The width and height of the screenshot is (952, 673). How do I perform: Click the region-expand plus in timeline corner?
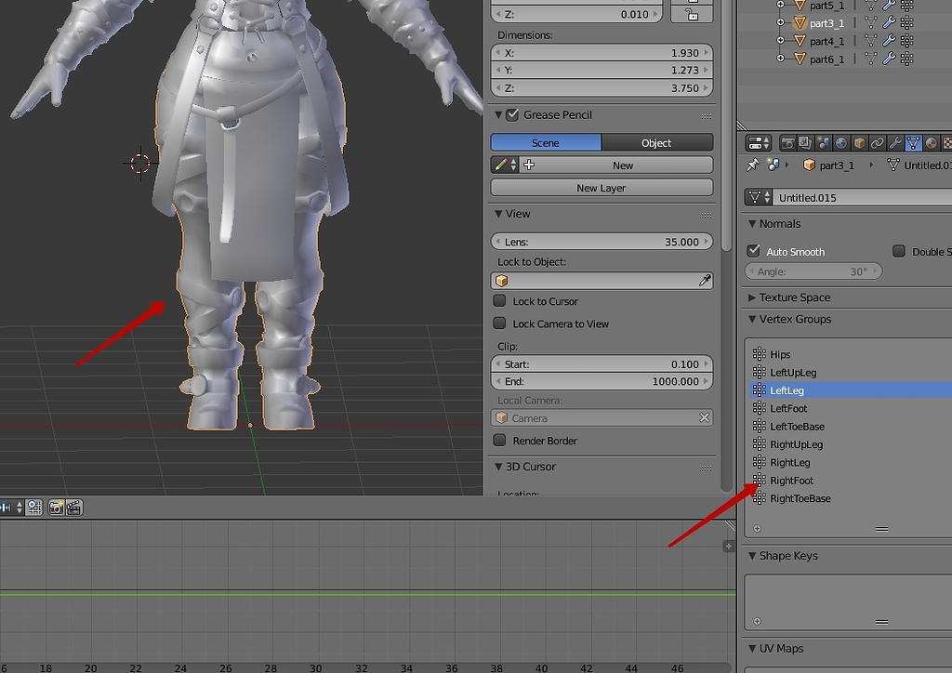pyautogui.click(x=729, y=547)
